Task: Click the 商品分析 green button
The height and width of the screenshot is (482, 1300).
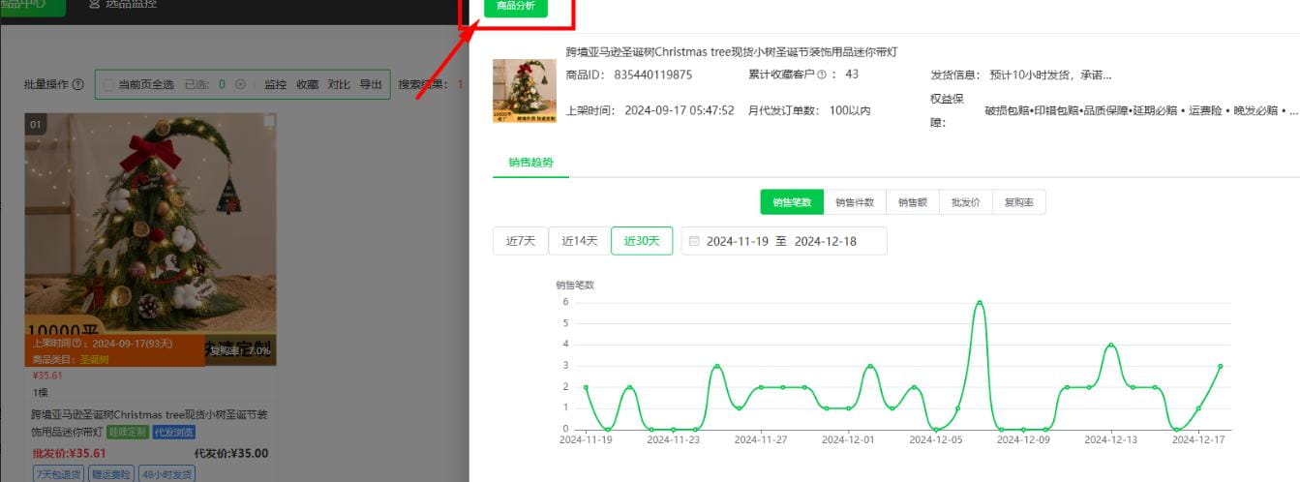Action: [515, 7]
